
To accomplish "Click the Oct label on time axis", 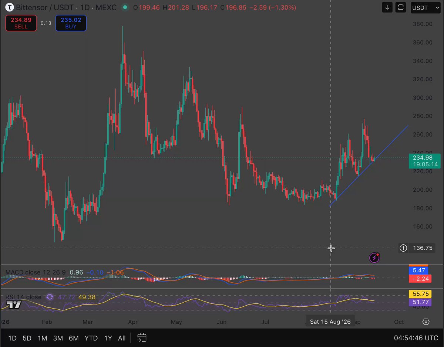I will [x=399, y=322].
